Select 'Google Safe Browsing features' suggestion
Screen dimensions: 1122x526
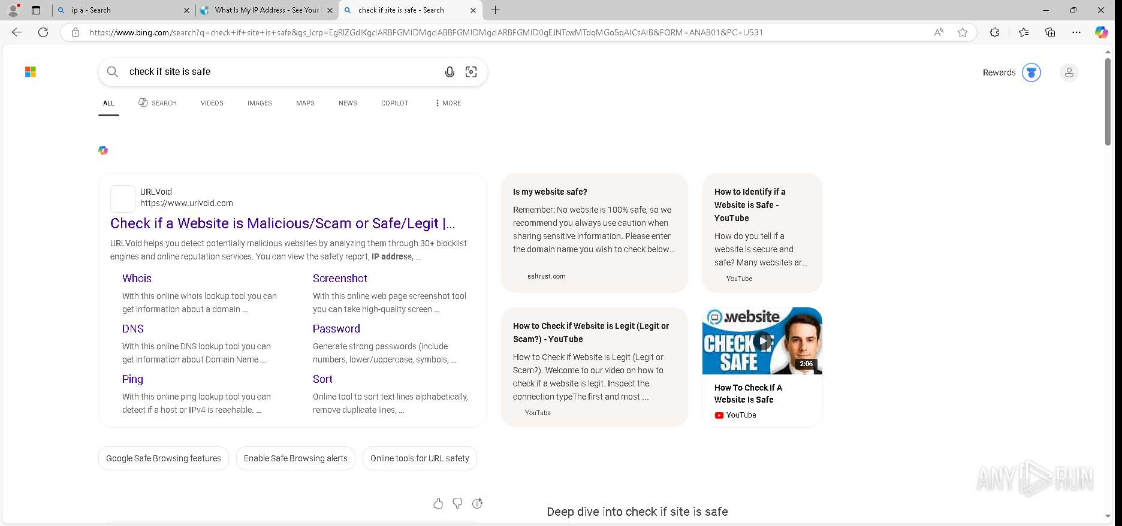coord(164,458)
